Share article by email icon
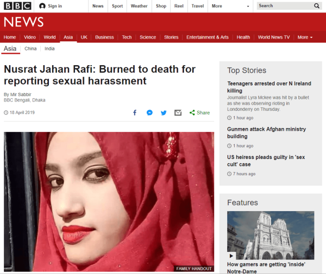The height and width of the screenshot is (274, 326). pyautogui.click(x=178, y=113)
